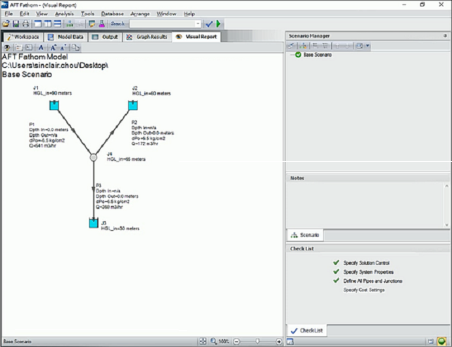Click Specify Solution Control checklist item
Viewport: 452px width, 347px height.
[x=366, y=263]
